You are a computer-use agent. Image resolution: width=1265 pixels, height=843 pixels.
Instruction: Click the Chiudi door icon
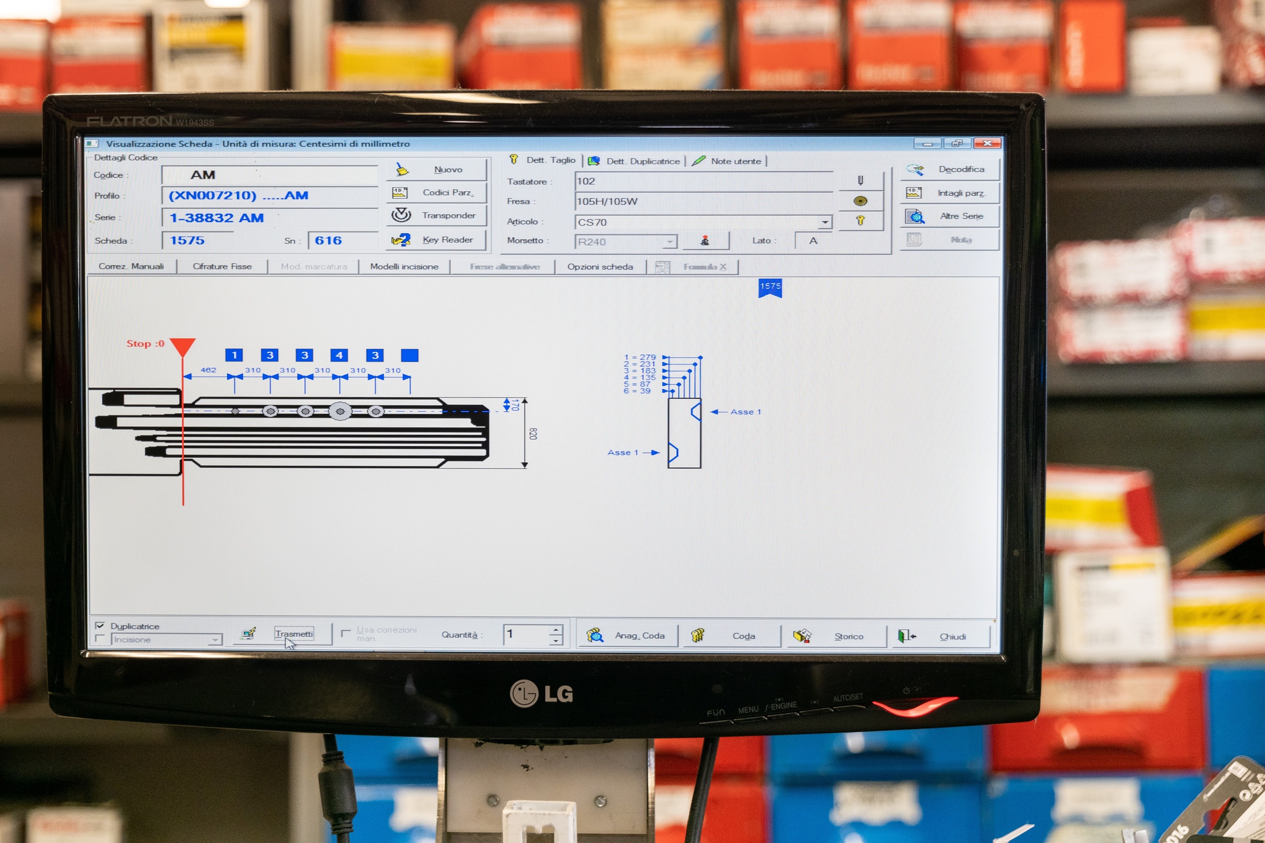pyautogui.click(x=905, y=636)
